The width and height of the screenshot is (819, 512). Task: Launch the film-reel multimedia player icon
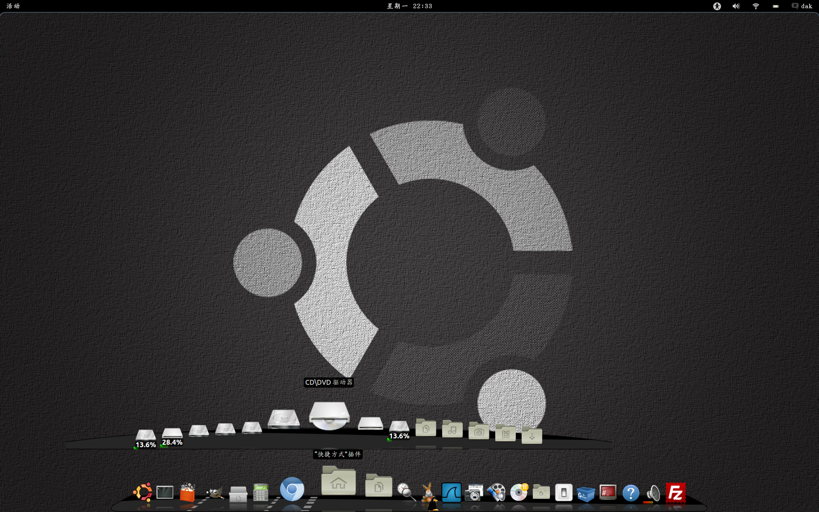click(496, 492)
